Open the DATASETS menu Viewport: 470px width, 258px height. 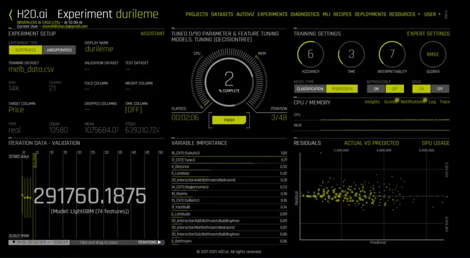(x=222, y=15)
